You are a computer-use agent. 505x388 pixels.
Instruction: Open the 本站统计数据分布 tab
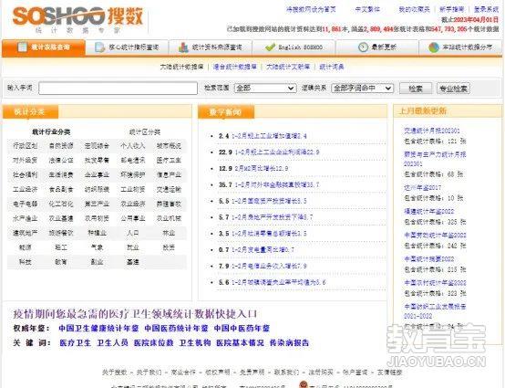coord(460,47)
